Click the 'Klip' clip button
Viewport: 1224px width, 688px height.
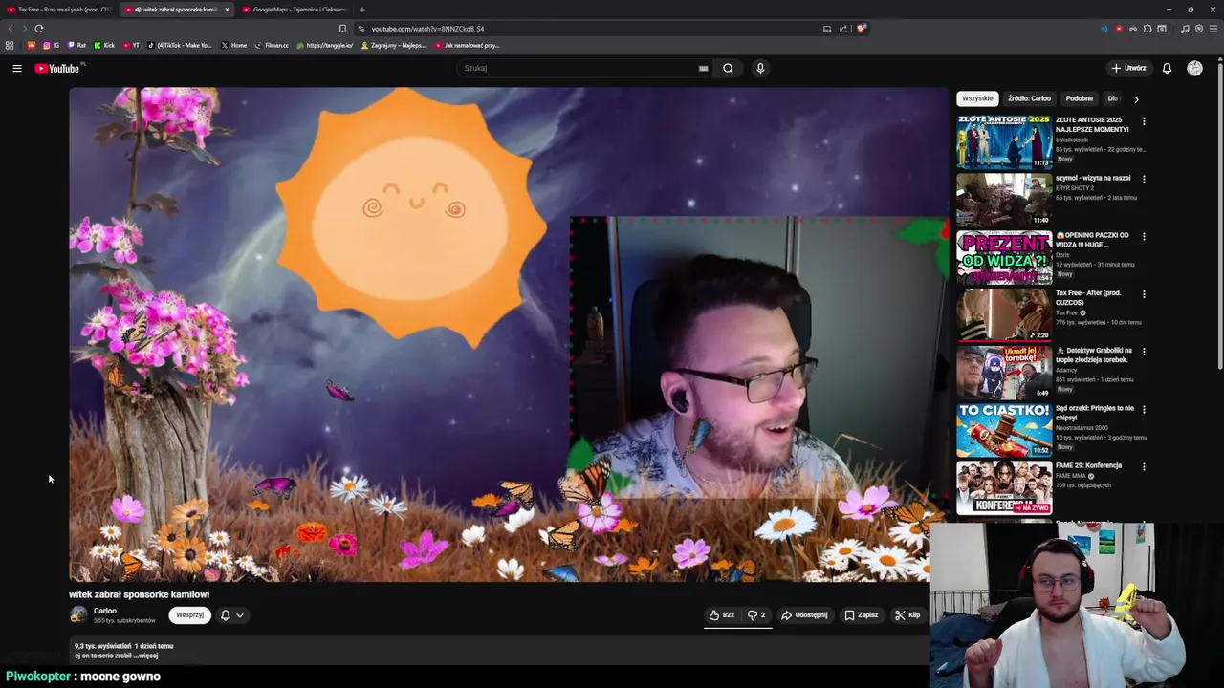point(907,615)
